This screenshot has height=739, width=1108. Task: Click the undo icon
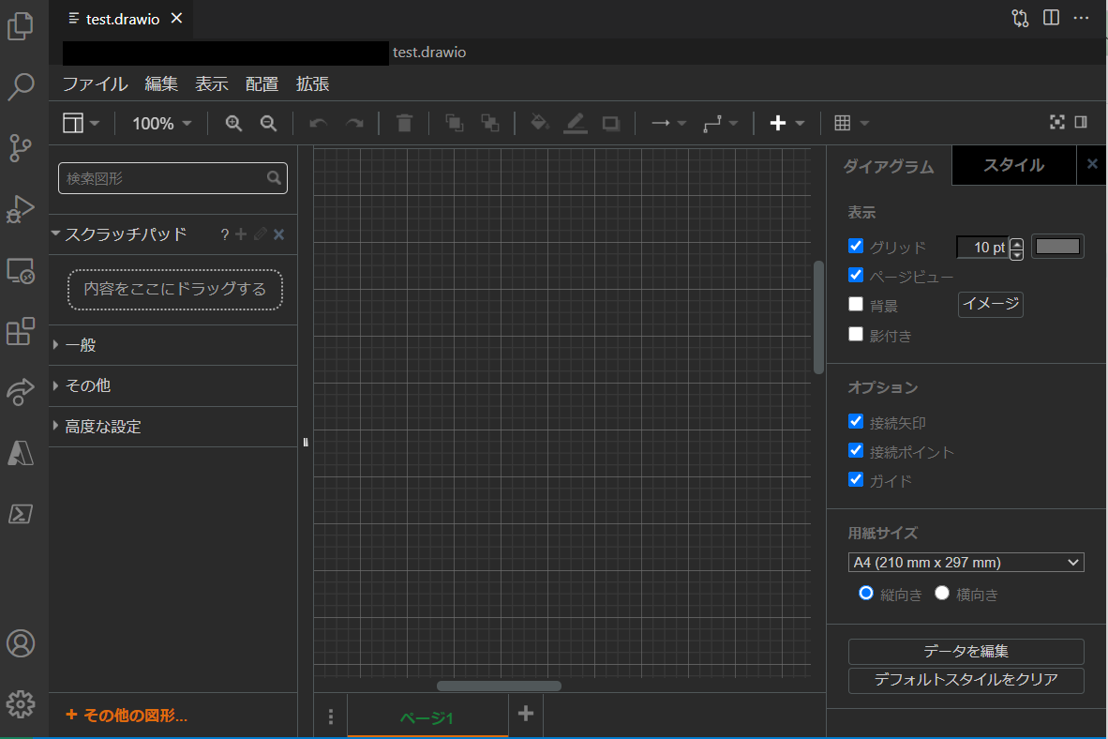pos(318,123)
